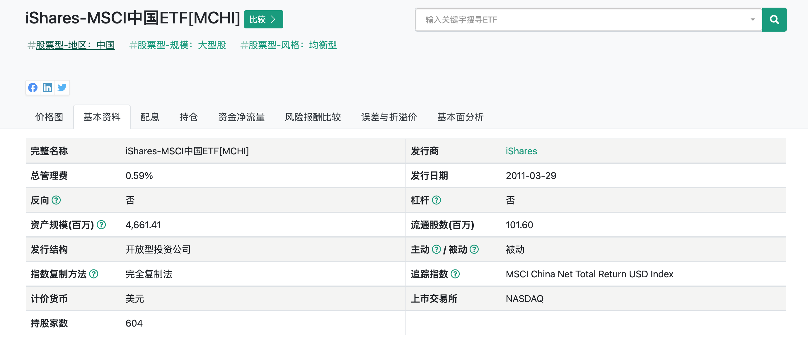Screen dimensions: 808x345
Task: Open help icon next to 主动
Action: [x=436, y=249]
